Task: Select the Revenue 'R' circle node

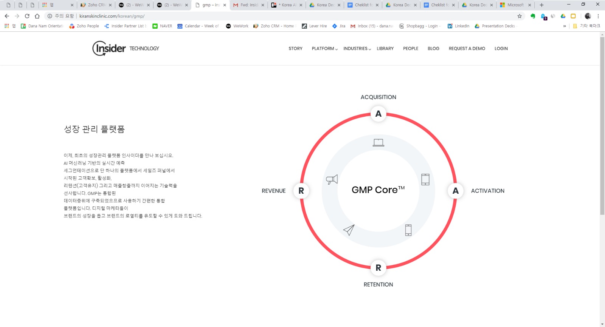Action: [x=301, y=191]
